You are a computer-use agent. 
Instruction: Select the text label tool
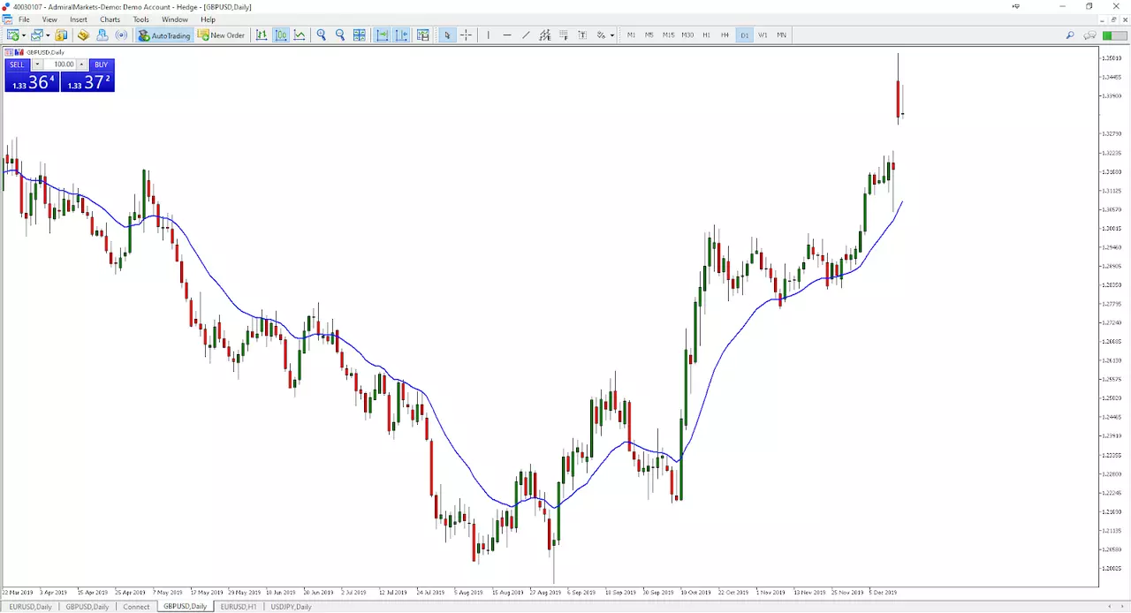(x=582, y=35)
